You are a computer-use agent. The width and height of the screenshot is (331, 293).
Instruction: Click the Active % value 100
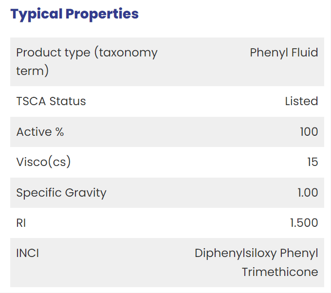tap(309, 132)
